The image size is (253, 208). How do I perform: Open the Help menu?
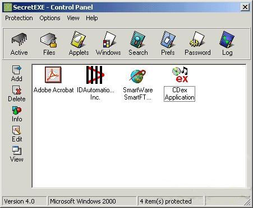point(92,18)
